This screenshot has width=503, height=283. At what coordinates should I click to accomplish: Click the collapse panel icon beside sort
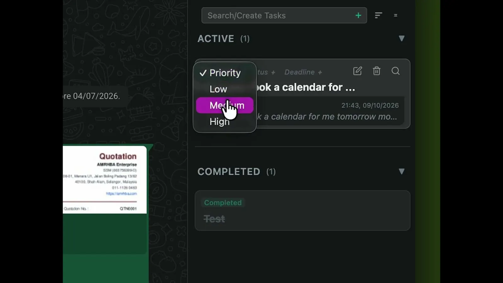click(x=395, y=15)
